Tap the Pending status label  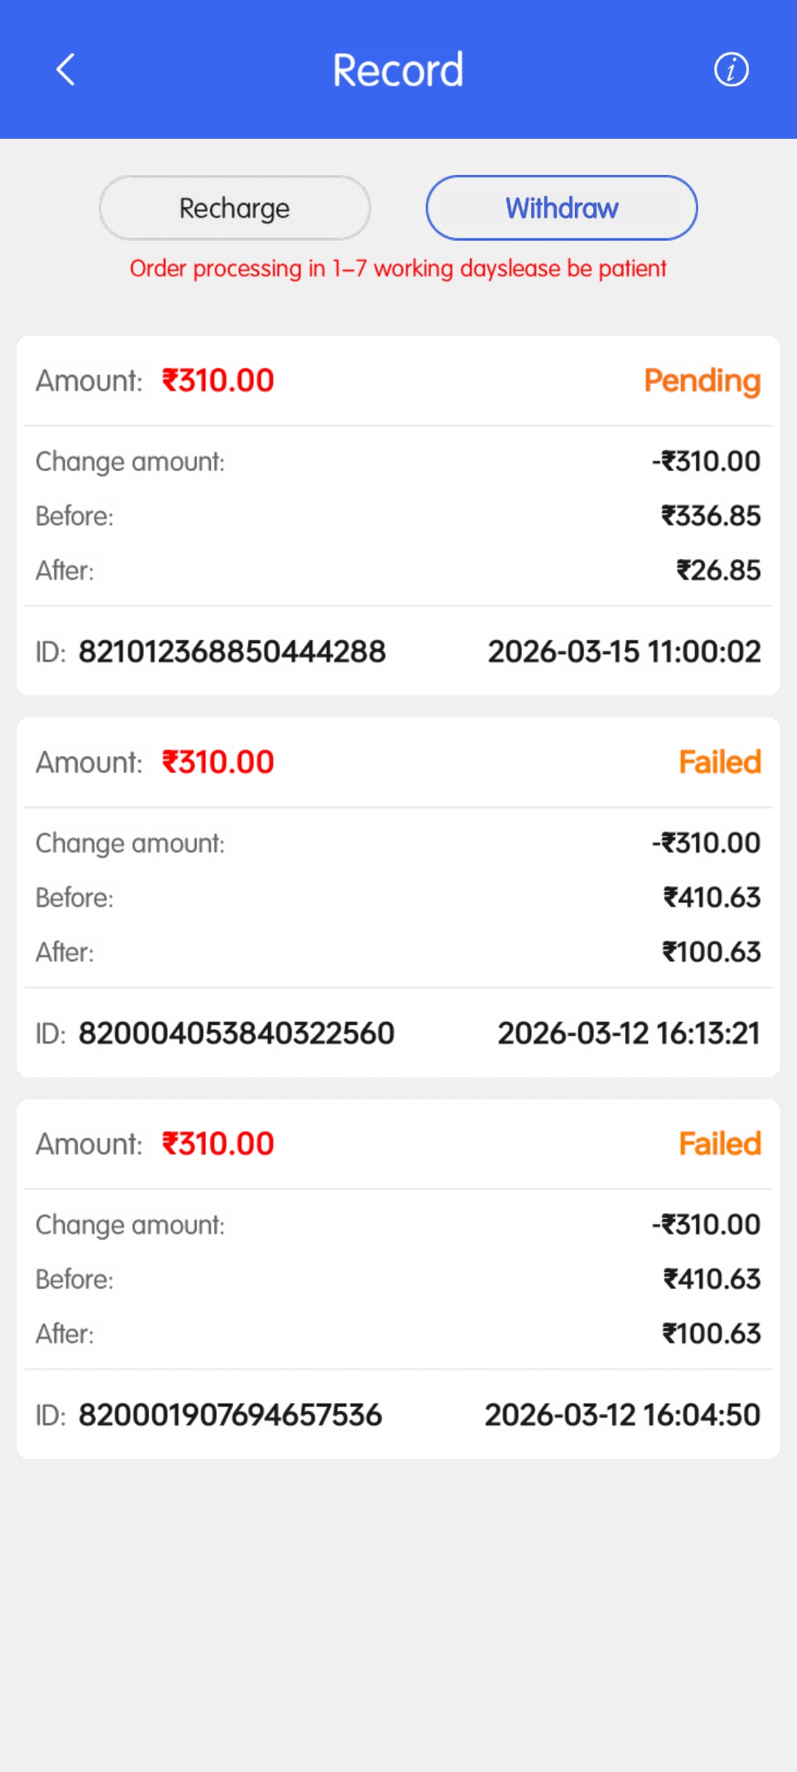coord(702,381)
